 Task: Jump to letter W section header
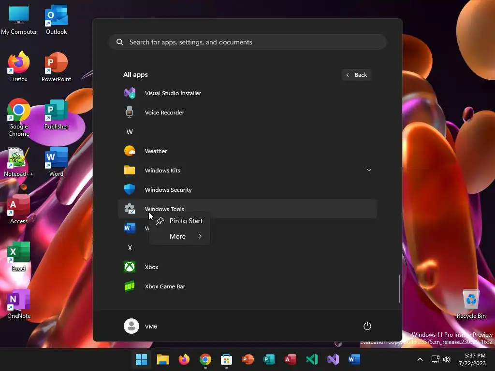tap(130, 132)
